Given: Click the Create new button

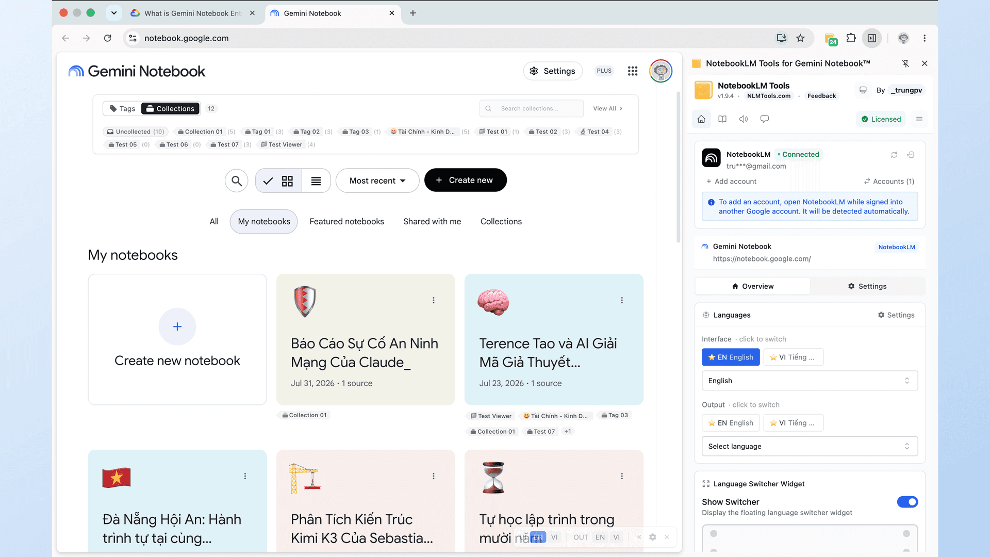Looking at the screenshot, I should (465, 181).
